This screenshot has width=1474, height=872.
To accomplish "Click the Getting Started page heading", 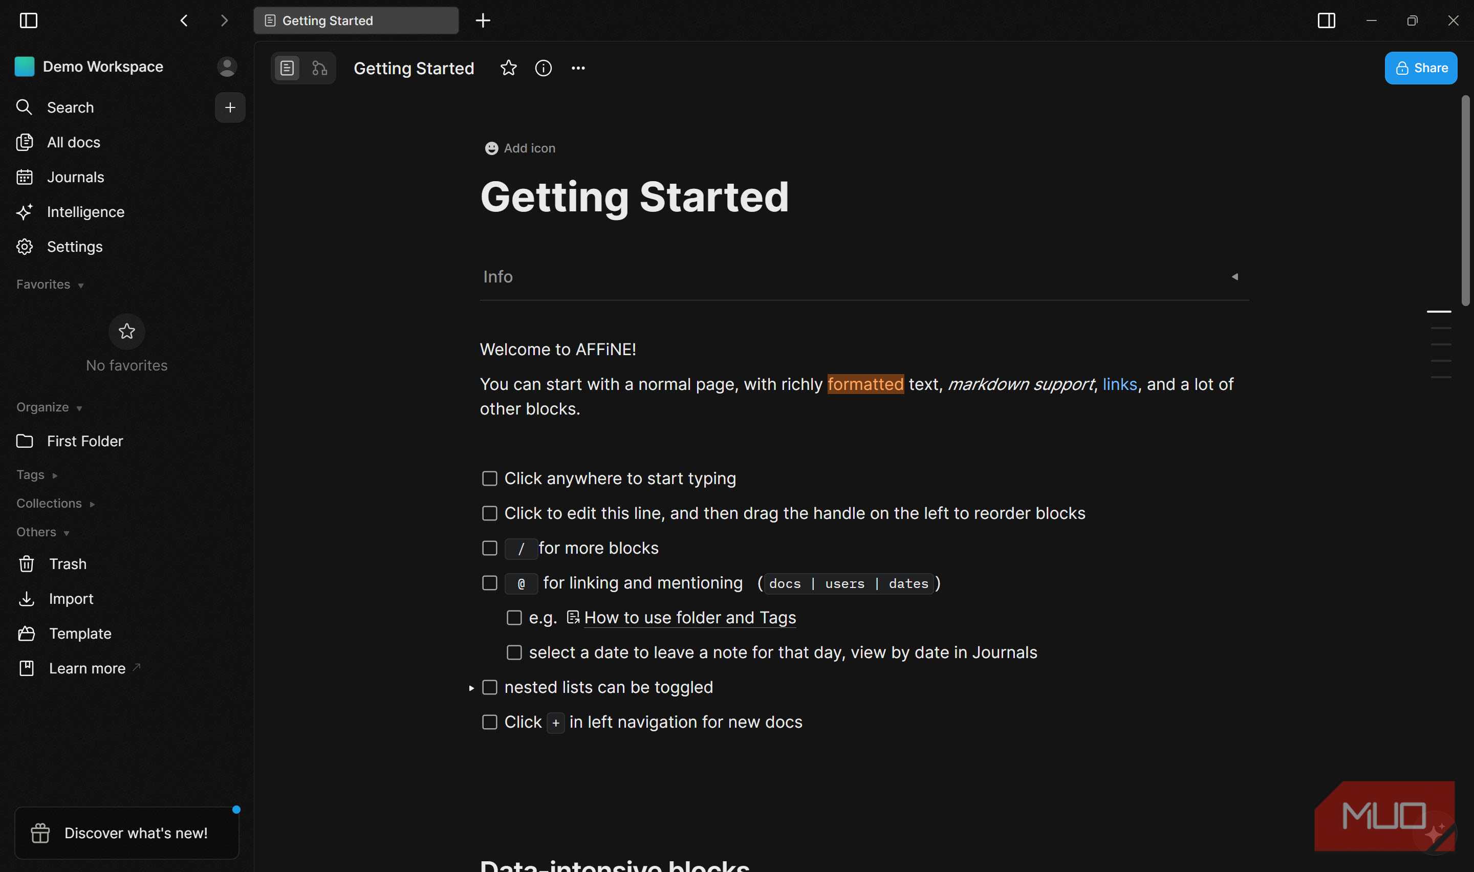I will (x=634, y=197).
